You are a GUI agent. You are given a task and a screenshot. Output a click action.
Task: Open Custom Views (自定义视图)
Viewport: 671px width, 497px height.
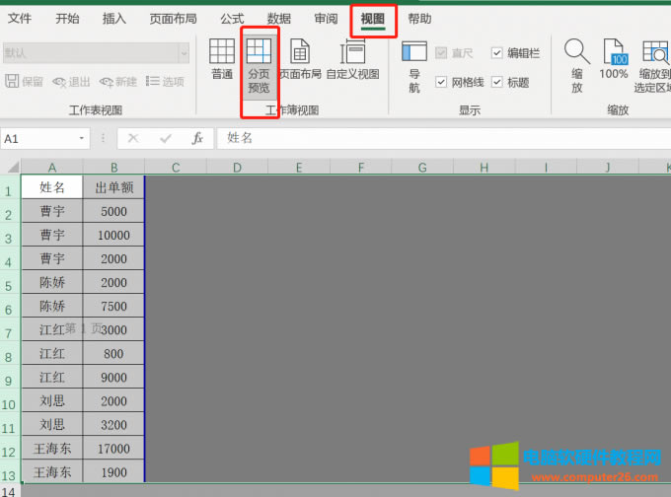point(352,59)
